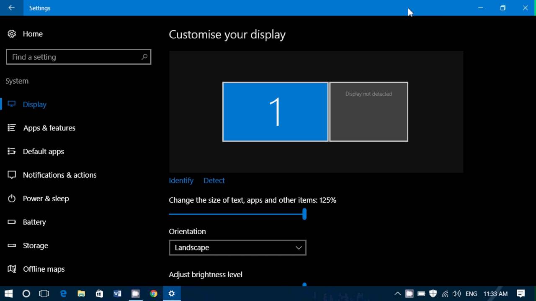Open Windows Defender shield tray icon

point(433,294)
